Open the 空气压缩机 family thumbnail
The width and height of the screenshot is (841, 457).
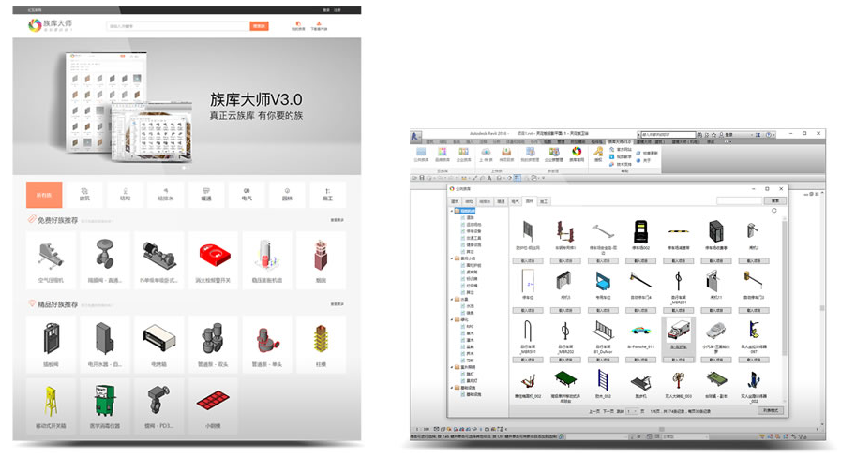[51, 255]
